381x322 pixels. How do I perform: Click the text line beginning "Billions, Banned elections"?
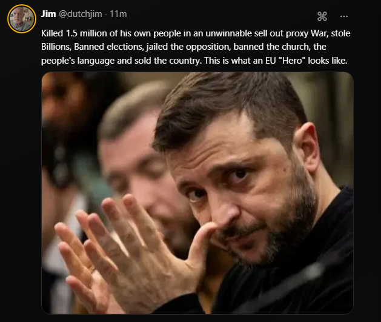point(184,47)
